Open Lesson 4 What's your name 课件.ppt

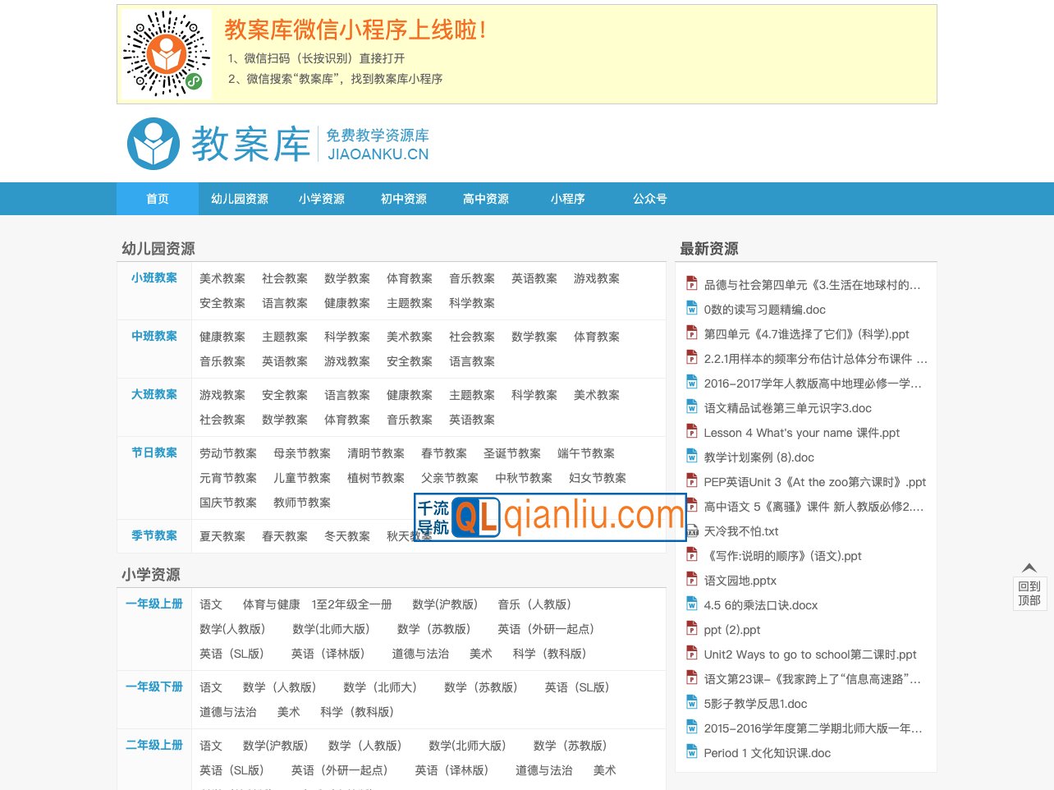[801, 432]
